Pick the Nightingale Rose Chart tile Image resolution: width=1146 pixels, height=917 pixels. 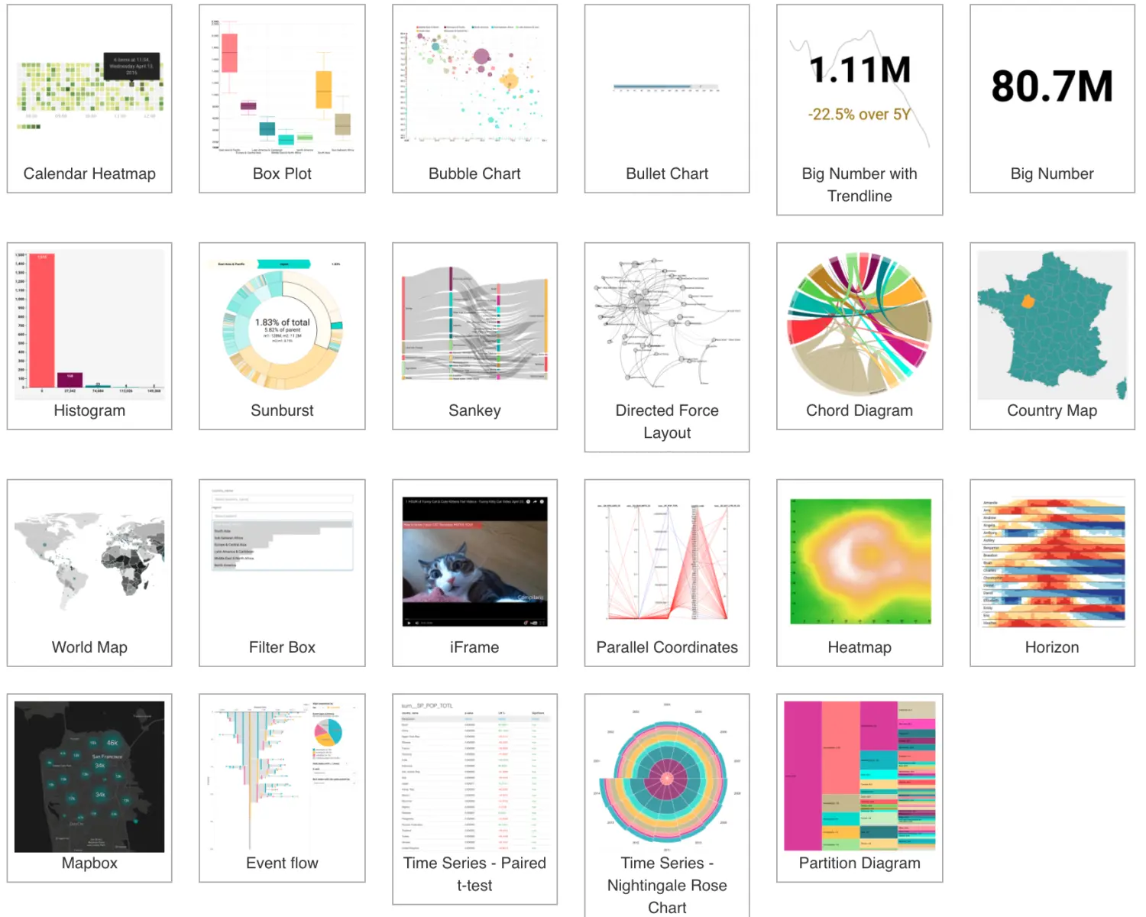(x=667, y=805)
